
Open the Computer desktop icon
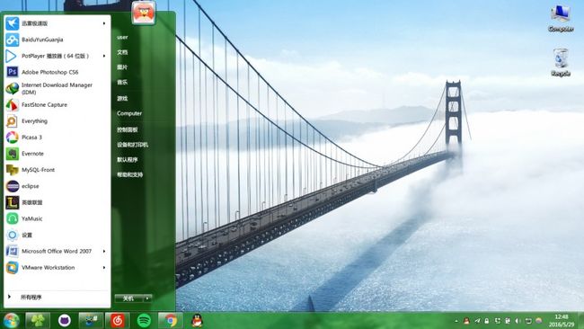(x=561, y=19)
